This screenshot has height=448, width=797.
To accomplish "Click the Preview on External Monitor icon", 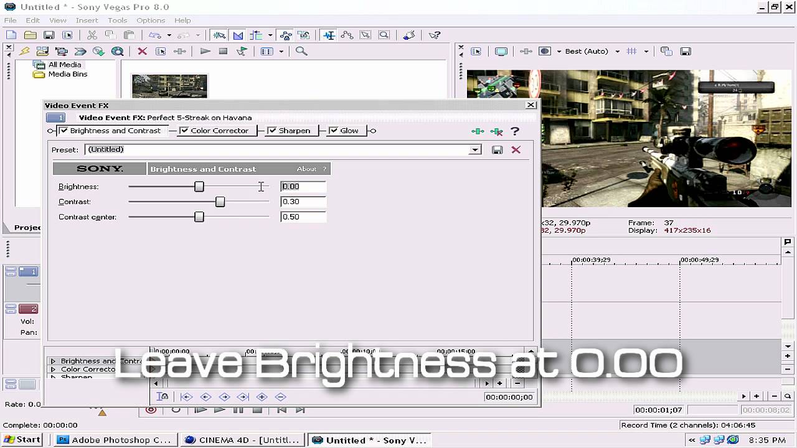I will (x=501, y=51).
